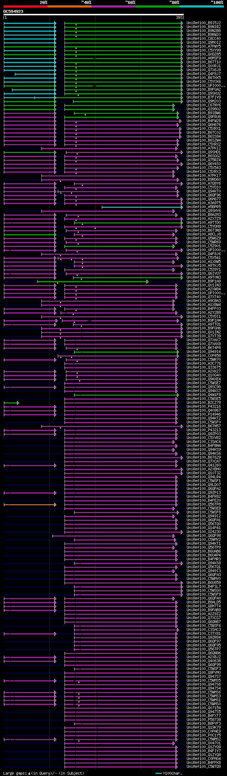Select the UniRef100_B9RD60 label
The image size is (227, 776).
[x=204, y=179]
